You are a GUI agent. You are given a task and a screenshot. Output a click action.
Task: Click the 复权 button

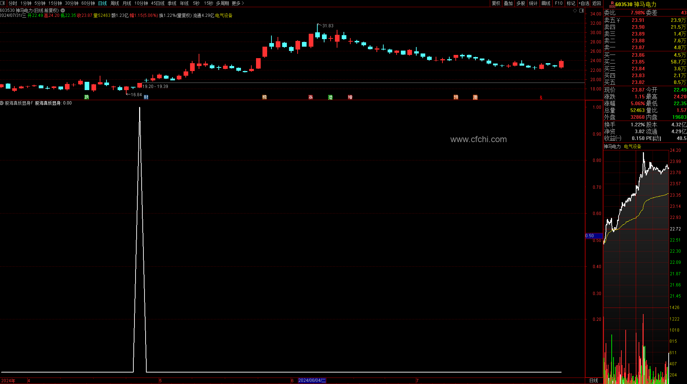point(496,3)
